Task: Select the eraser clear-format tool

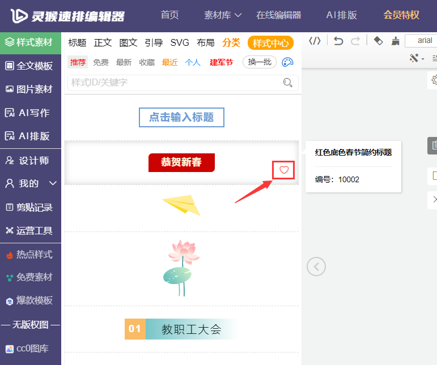Action: [378, 41]
